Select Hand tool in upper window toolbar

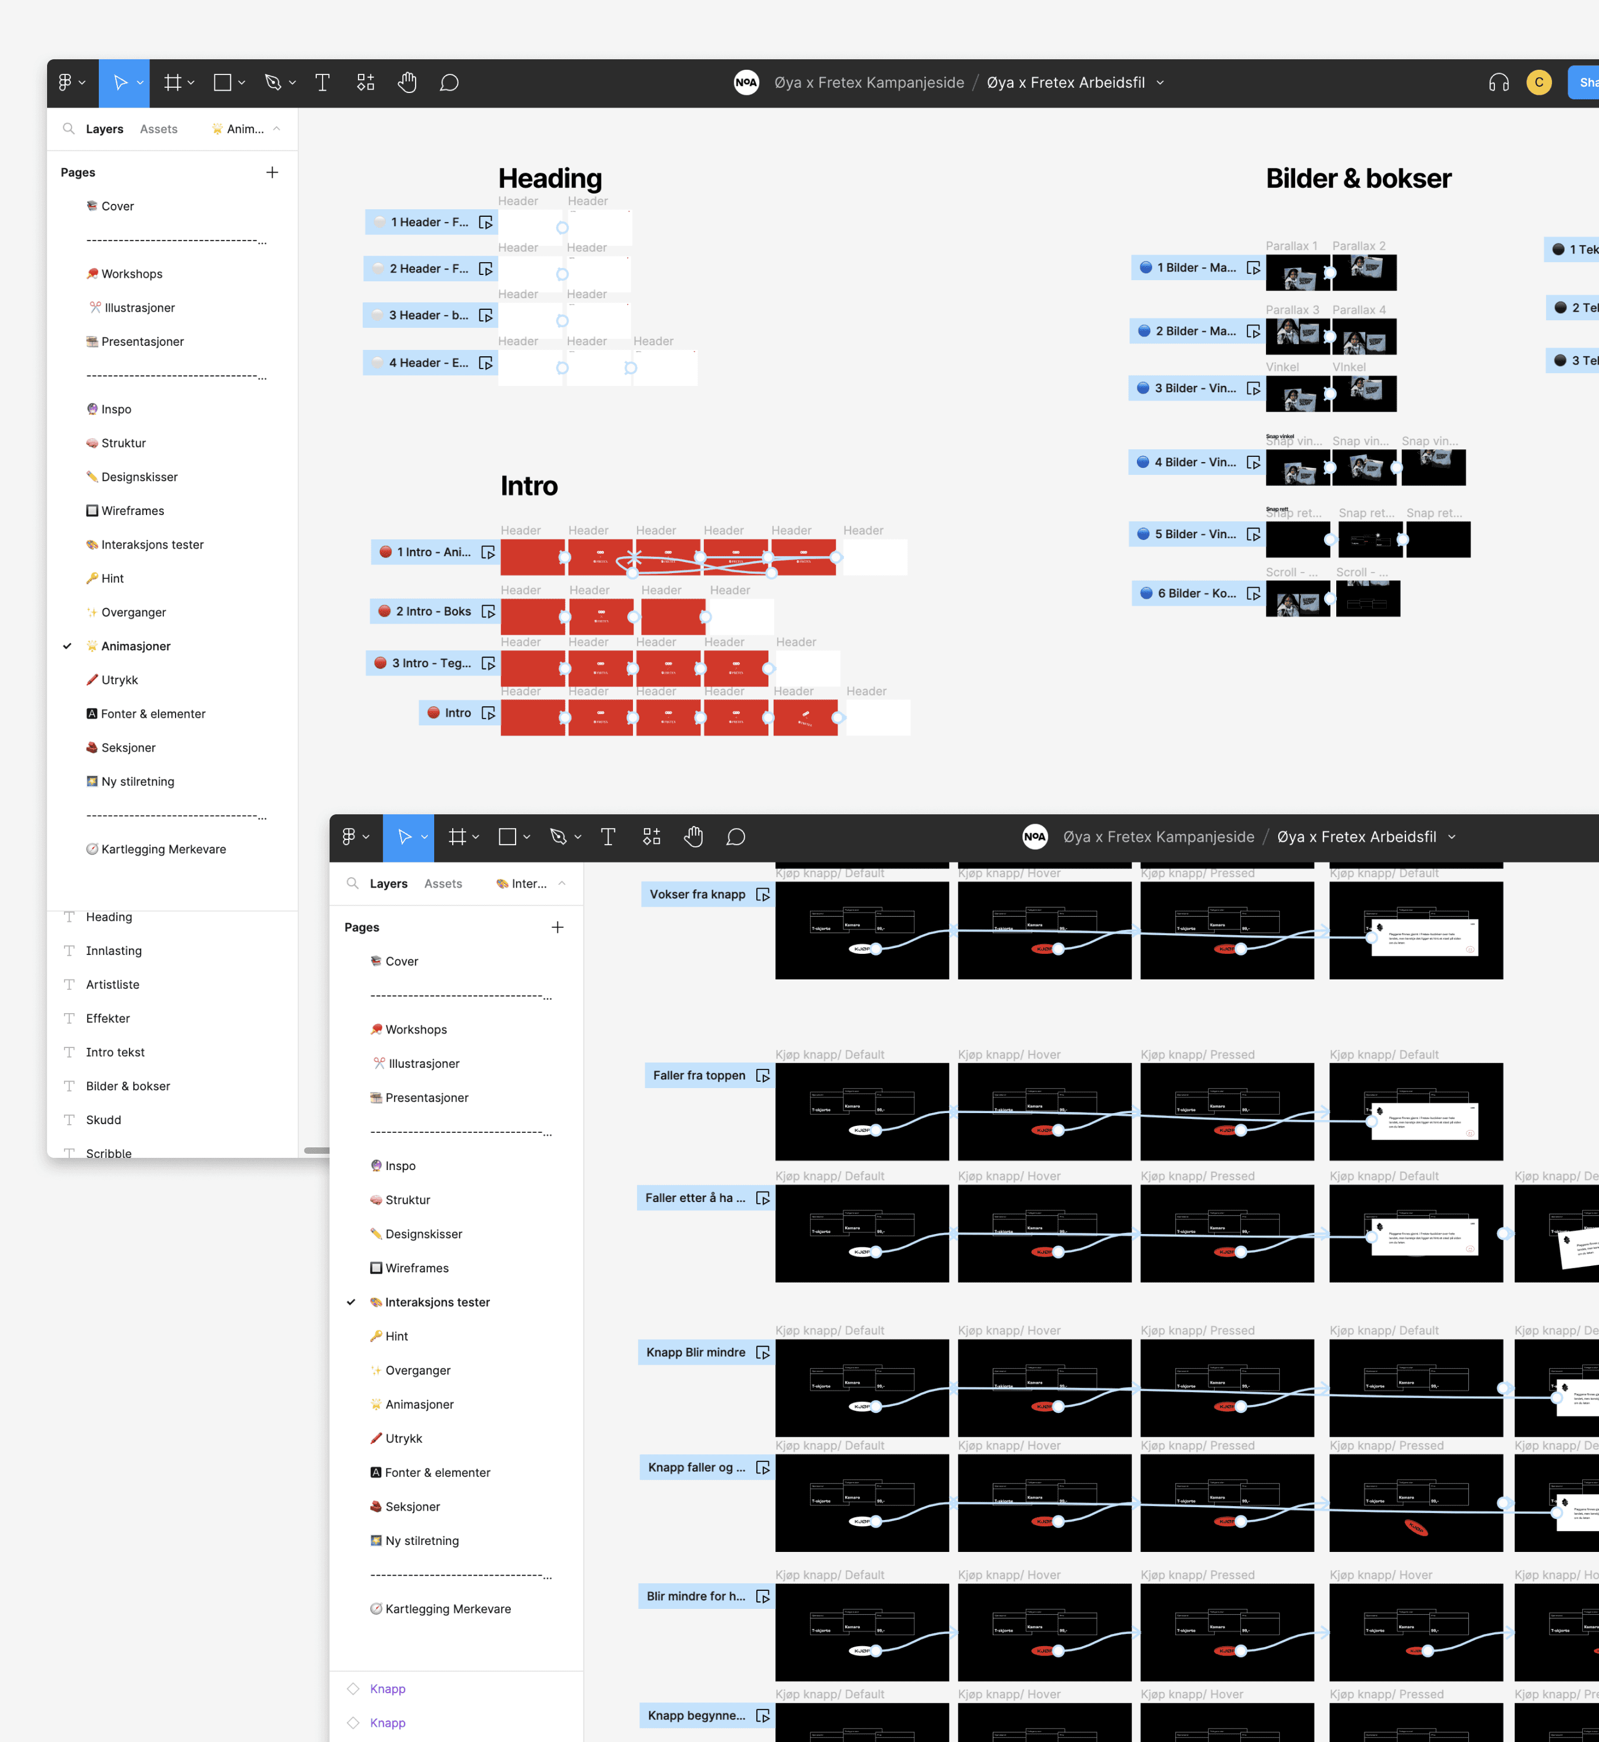click(407, 83)
